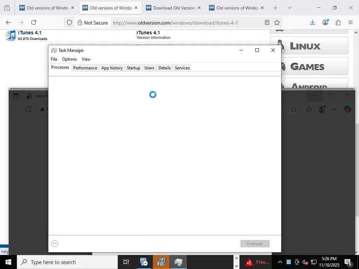Select the Processes tab
Screen dimensions: 359x269
click(x=60, y=67)
